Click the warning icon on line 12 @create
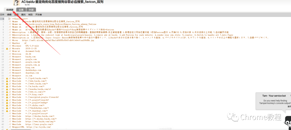Image resolution: width=291 pixels, height=130 pixels. (7, 48)
